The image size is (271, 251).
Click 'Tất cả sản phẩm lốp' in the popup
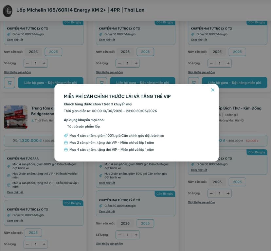coord(83,126)
